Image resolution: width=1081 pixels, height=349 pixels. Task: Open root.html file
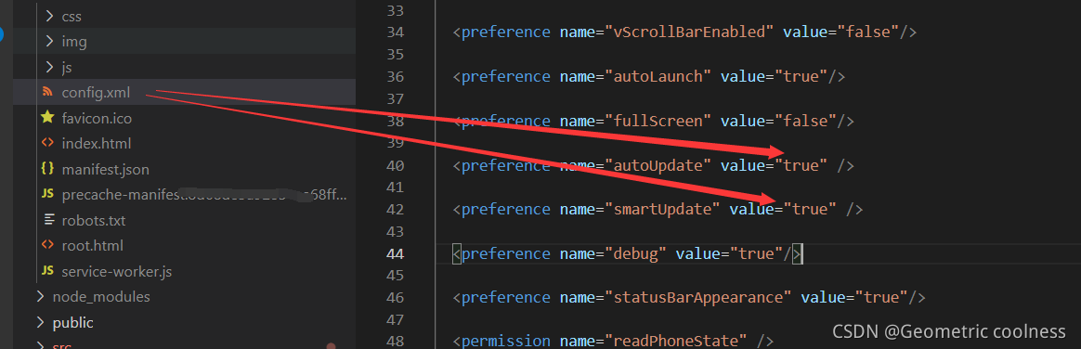pyautogui.click(x=92, y=246)
